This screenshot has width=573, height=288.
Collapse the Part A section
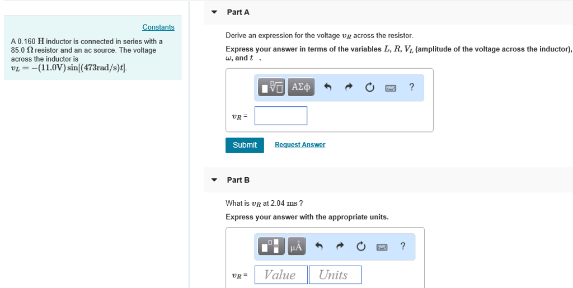(x=214, y=12)
